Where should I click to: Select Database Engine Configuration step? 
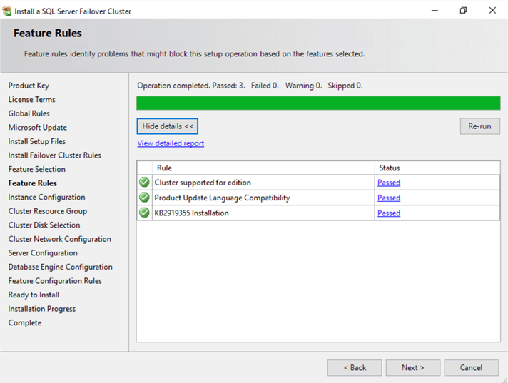tap(60, 267)
